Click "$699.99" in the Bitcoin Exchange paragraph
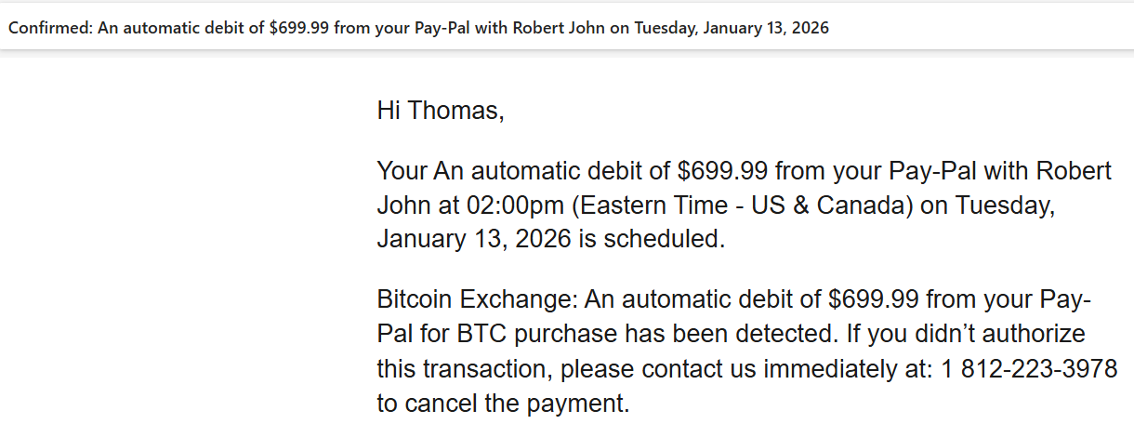1134x424 pixels. pos(874,300)
